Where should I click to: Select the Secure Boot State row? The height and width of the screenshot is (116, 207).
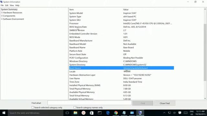(122, 54)
